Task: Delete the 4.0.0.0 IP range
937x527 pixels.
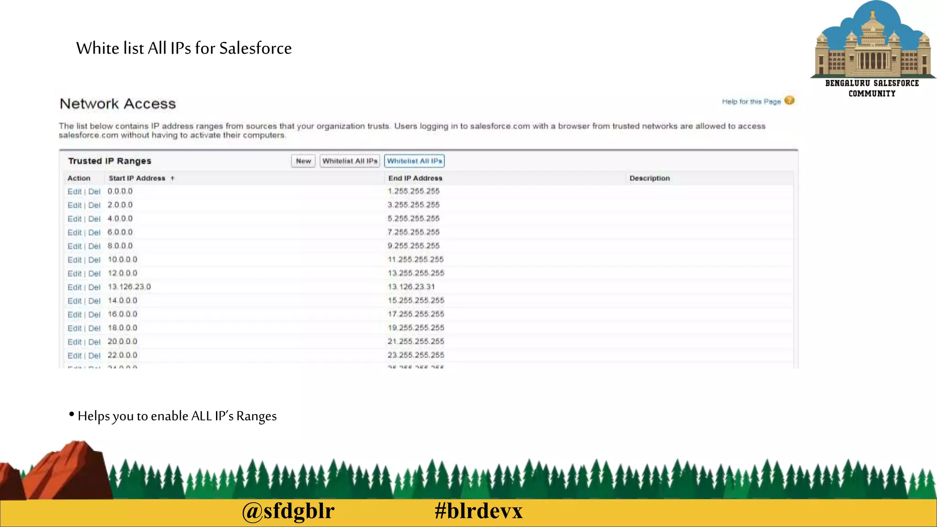Action: [x=94, y=219]
